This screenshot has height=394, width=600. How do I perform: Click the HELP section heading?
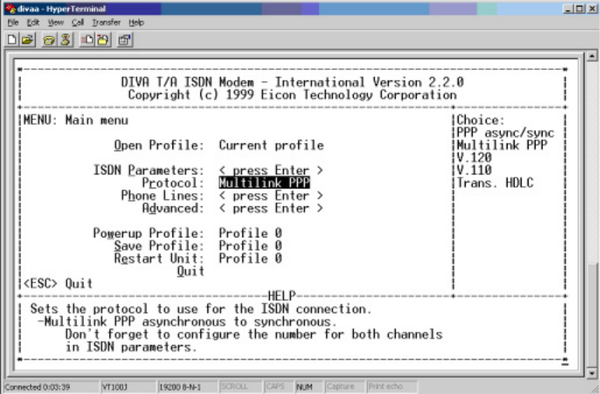[x=282, y=295]
